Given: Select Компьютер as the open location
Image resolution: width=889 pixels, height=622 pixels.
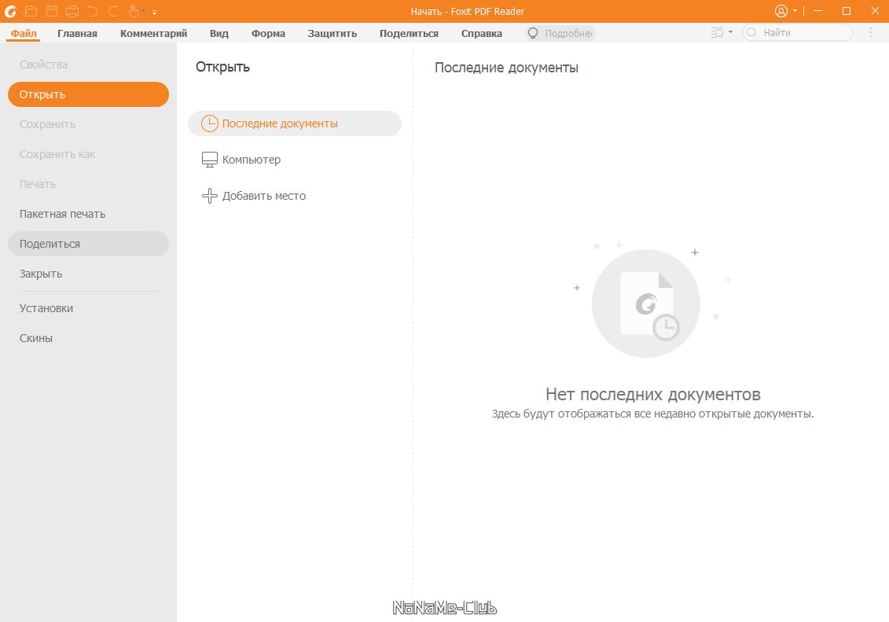Looking at the screenshot, I should (x=251, y=160).
